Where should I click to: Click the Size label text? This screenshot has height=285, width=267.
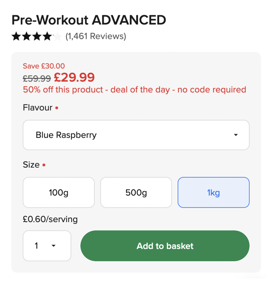pyautogui.click(x=31, y=165)
